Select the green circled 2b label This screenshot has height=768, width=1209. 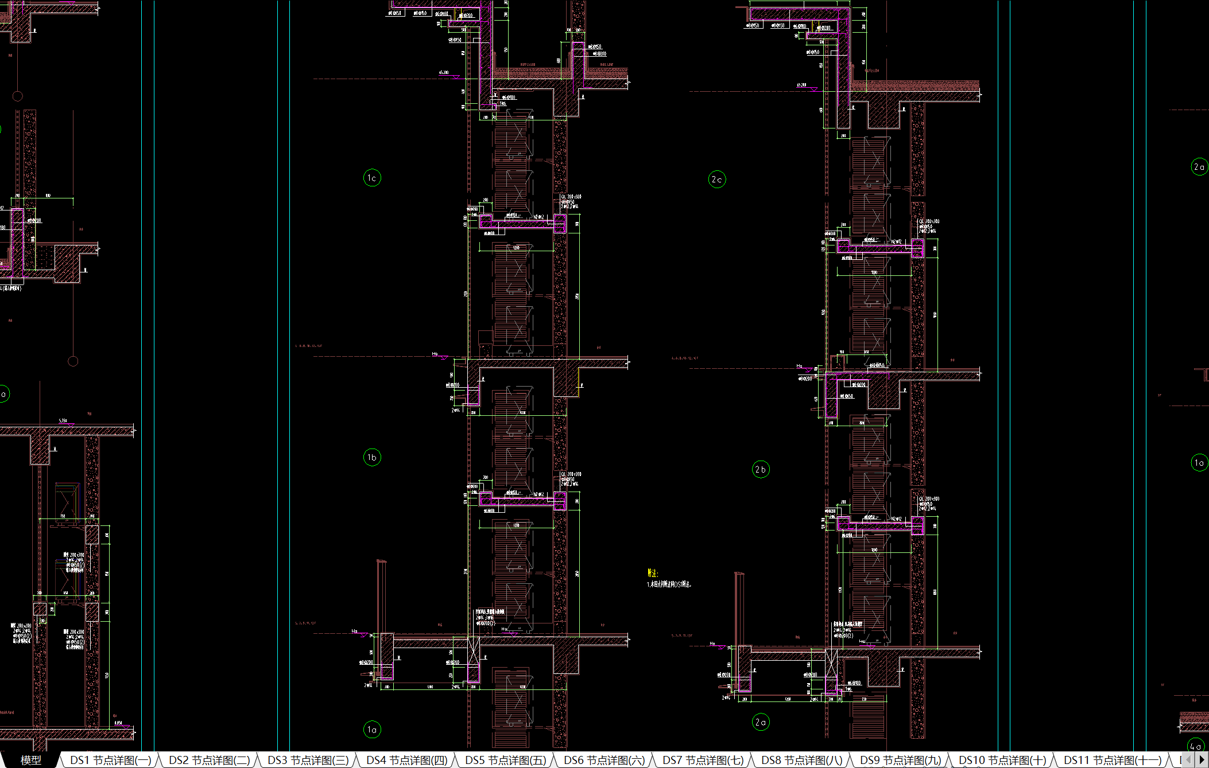point(761,469)
